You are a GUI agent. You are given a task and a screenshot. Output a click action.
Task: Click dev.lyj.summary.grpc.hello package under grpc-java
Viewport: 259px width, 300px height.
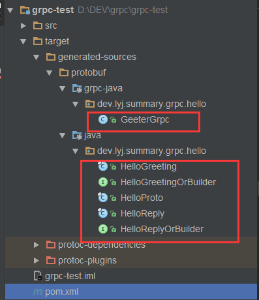click(x=151, y=104)
